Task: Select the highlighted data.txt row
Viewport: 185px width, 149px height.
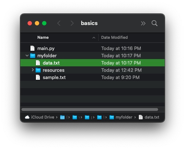Action: point(92,63)
